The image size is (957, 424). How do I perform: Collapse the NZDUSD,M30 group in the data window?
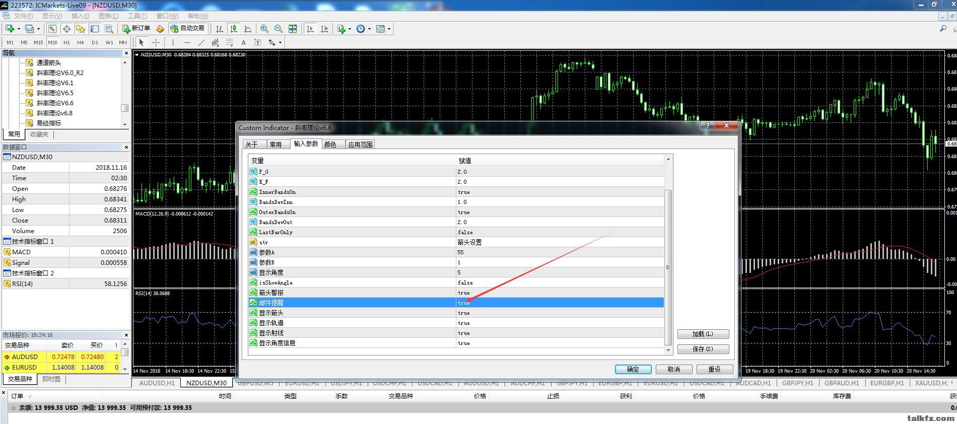click(7, 157)
